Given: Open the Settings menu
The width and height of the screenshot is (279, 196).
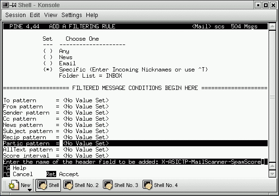Looking at the screenshot, I should pyautogui.click(x=72, y=15).
